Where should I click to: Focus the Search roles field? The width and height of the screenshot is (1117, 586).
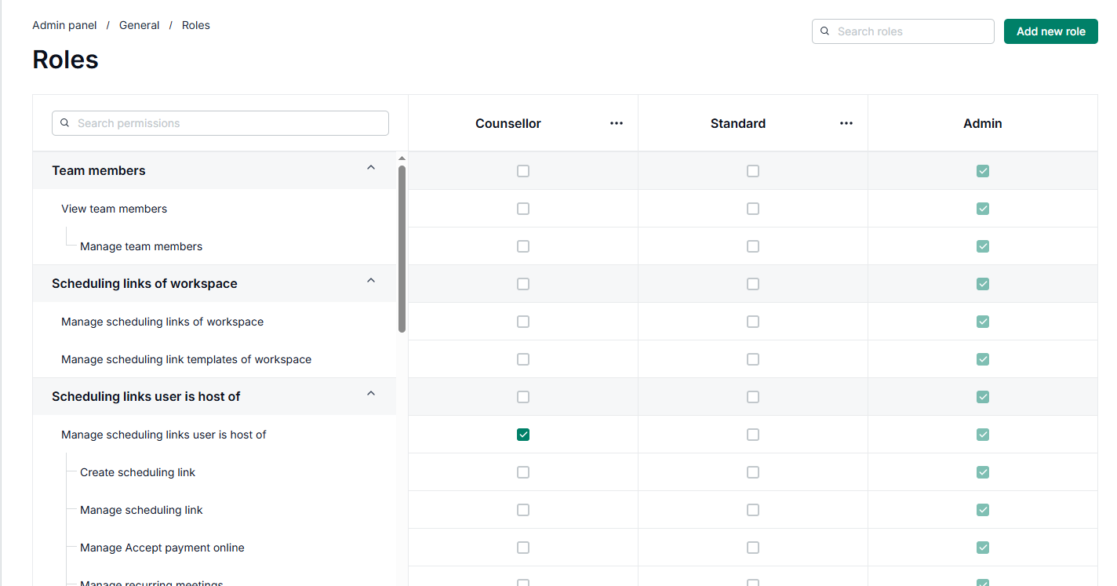[x=903, y=31]
